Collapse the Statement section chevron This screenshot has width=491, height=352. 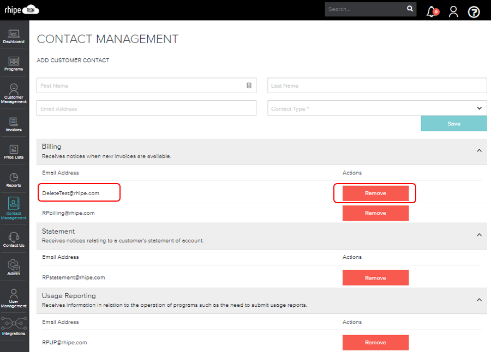479,235
